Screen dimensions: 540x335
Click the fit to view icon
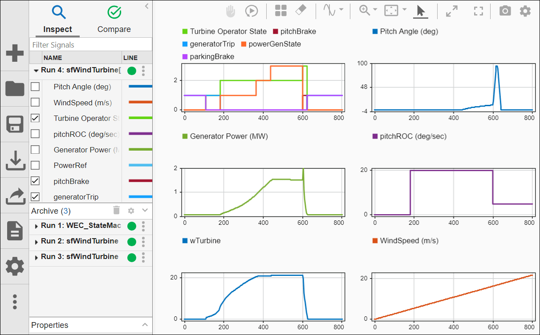(391, 11)
